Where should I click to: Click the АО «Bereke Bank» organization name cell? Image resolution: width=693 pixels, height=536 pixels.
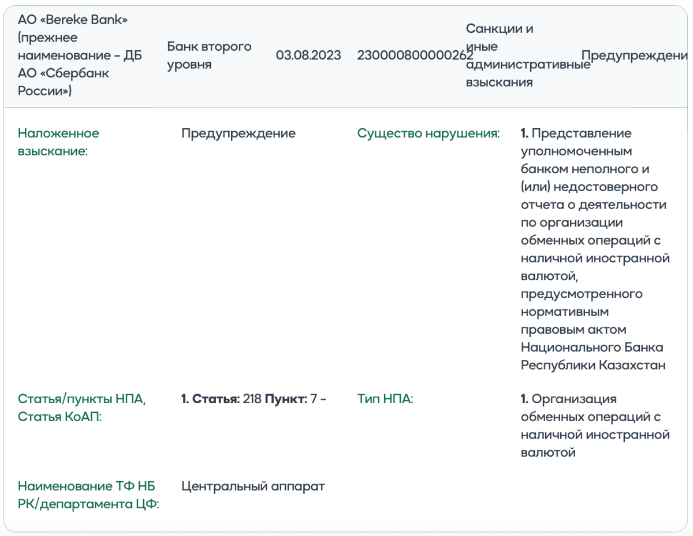pyautogui.click(x=80, y=55)
